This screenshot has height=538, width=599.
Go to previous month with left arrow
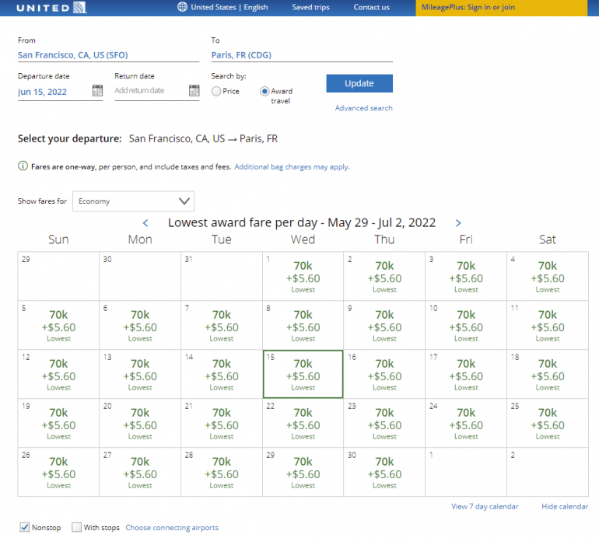coord(145,223)
